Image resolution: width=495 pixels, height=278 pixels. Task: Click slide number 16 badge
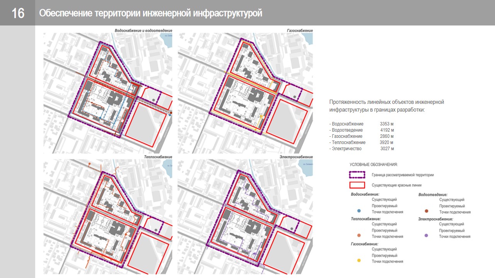pos(18,13)
